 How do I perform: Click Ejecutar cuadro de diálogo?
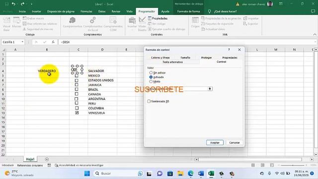tap(166, 29)
